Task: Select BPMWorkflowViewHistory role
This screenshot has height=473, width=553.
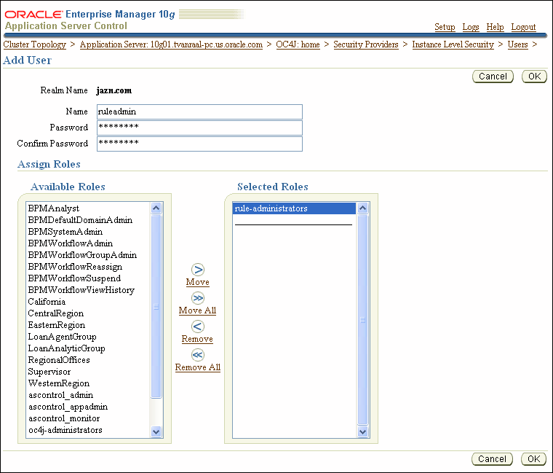Action: [88, 290]
